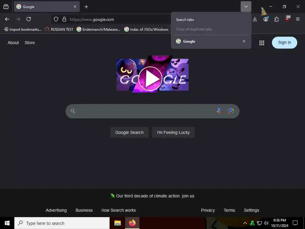305x229 pixels.
Task: Search by image with Lens icon
Action: coord(231,111)
